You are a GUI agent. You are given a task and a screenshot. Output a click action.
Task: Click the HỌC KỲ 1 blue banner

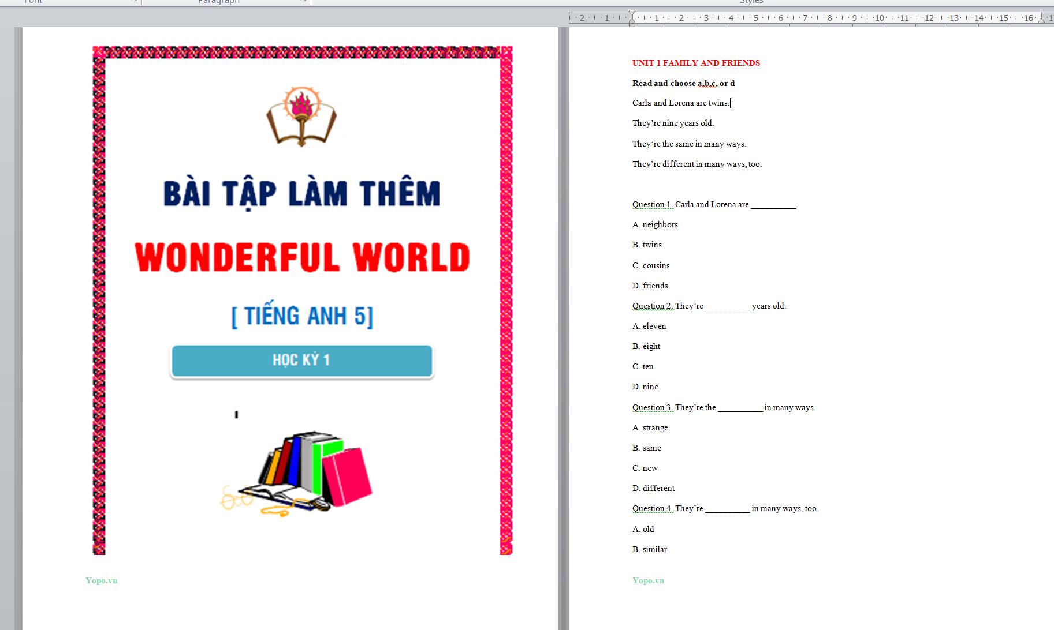point(302,361)
